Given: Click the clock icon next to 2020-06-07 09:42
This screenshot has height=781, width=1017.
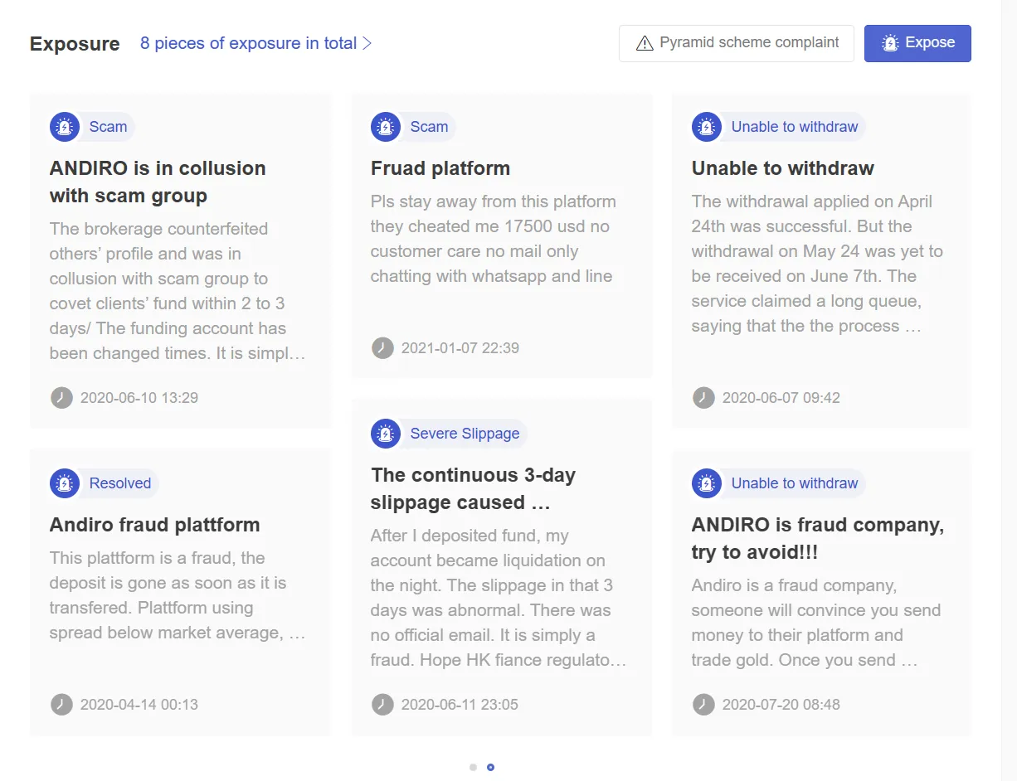Looking at the screenshot, I should [703, 398].
